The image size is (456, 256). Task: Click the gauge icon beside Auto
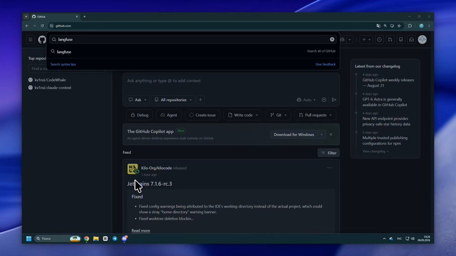(324, 100)
